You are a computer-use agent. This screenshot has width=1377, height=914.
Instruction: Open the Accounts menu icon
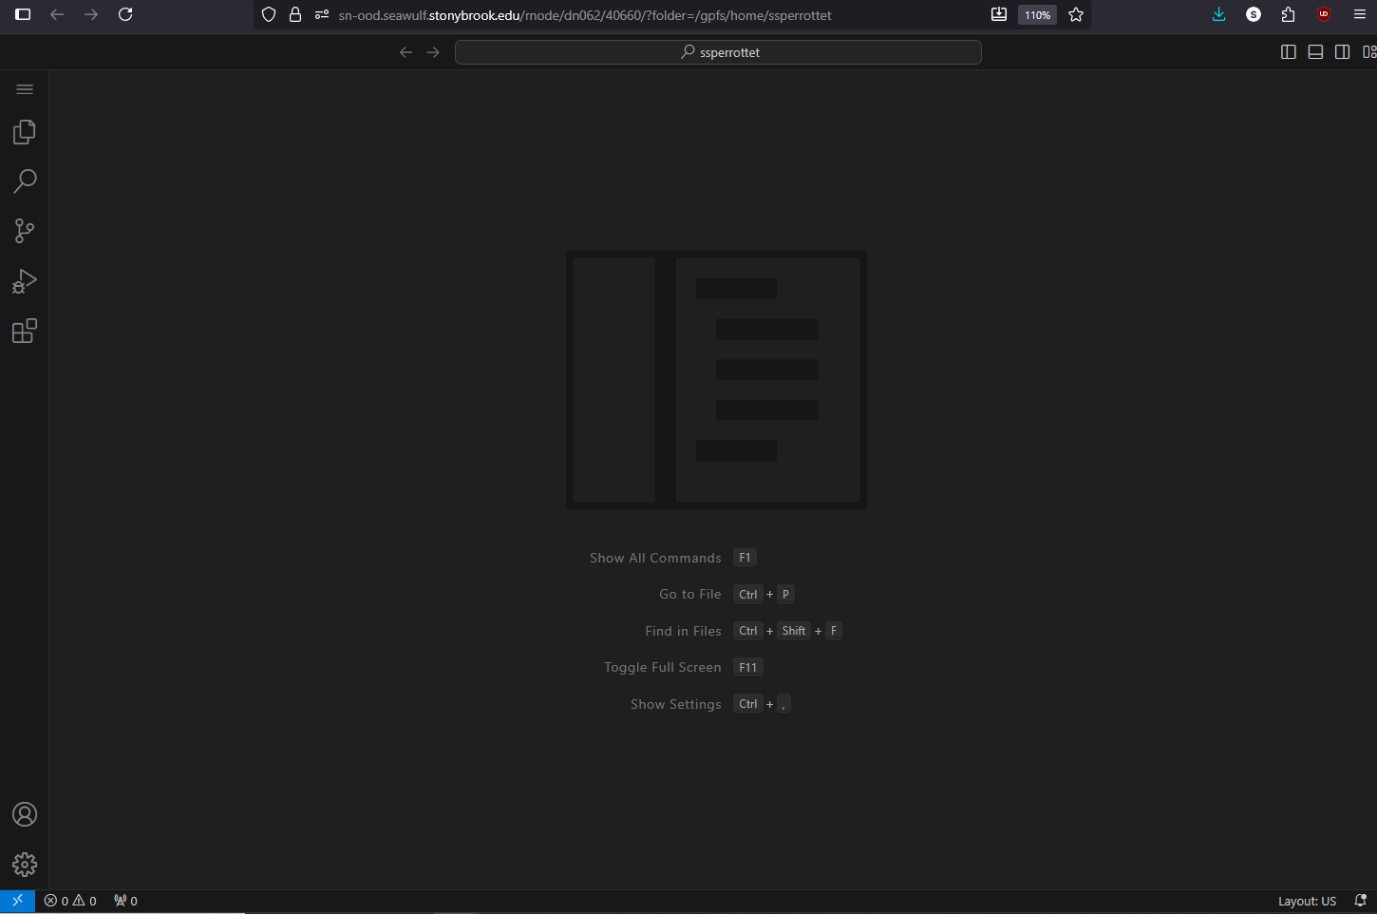click(x=25, y=814)
